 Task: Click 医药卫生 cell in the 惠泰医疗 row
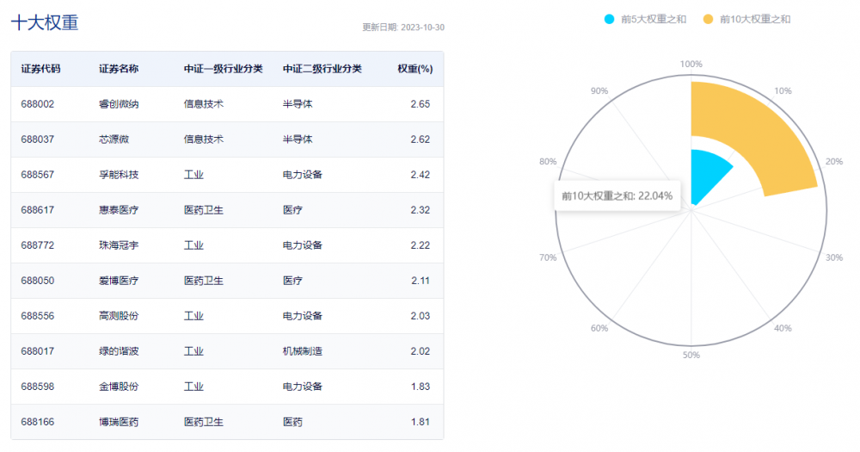pyautogui.click(x=204, y=210)
